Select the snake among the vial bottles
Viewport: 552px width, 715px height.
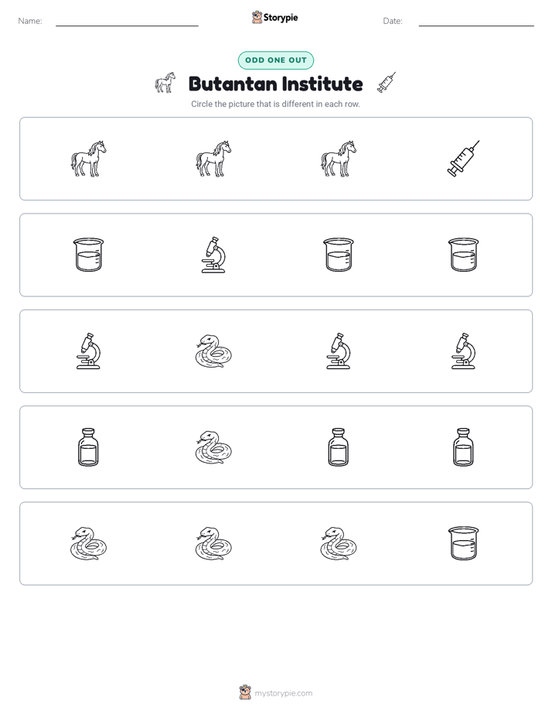[213, 447]
